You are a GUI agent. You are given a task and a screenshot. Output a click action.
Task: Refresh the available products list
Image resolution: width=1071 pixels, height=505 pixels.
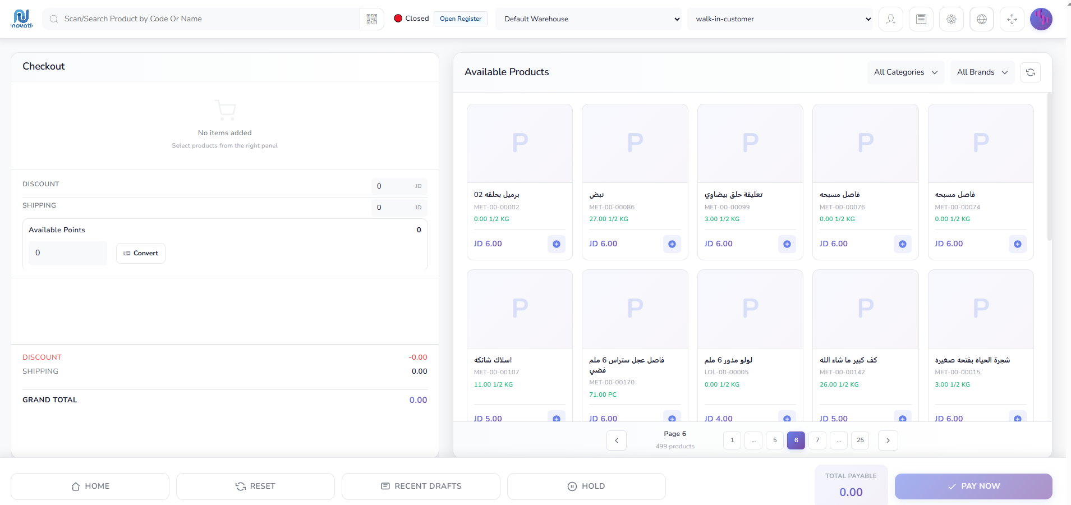coord(1030,72)
